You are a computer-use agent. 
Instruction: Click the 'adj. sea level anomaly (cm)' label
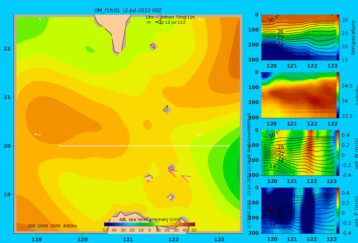click(149, 219)
